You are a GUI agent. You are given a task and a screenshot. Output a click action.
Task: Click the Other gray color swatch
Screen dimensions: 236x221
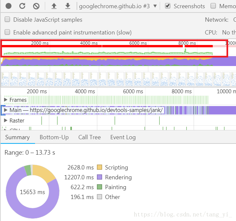click(x=100, y=197)
